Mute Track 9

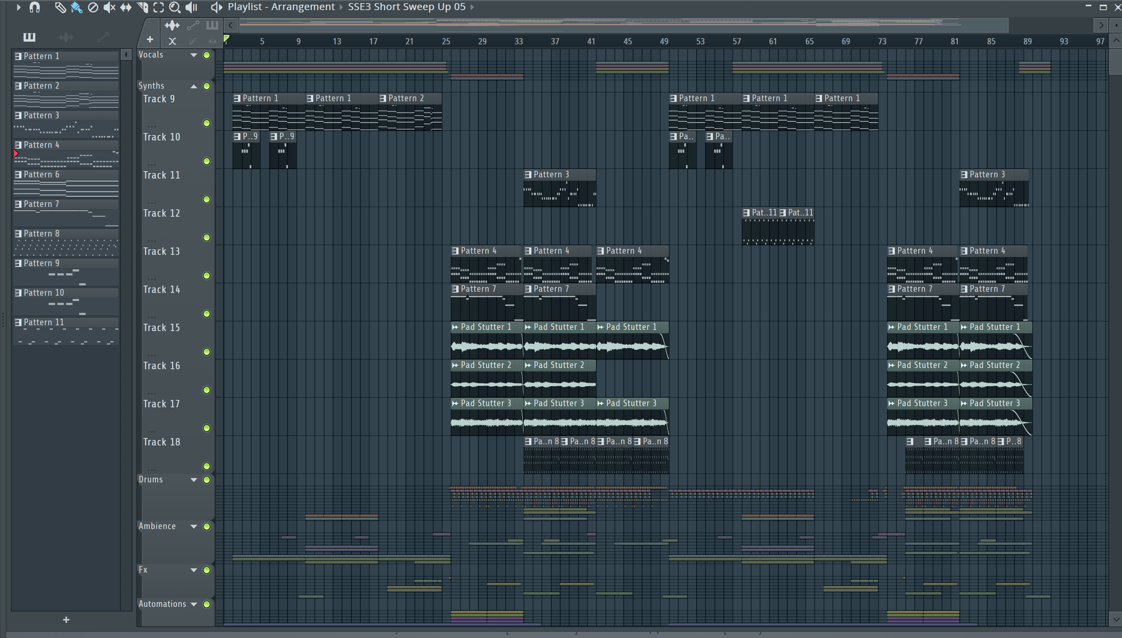pyautogui.click(x=206, y=123)
